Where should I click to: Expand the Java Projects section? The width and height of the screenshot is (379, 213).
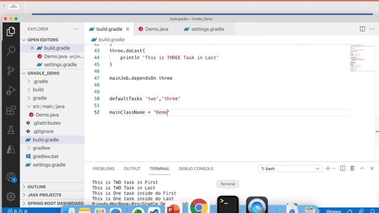click(x=52, y=195)
